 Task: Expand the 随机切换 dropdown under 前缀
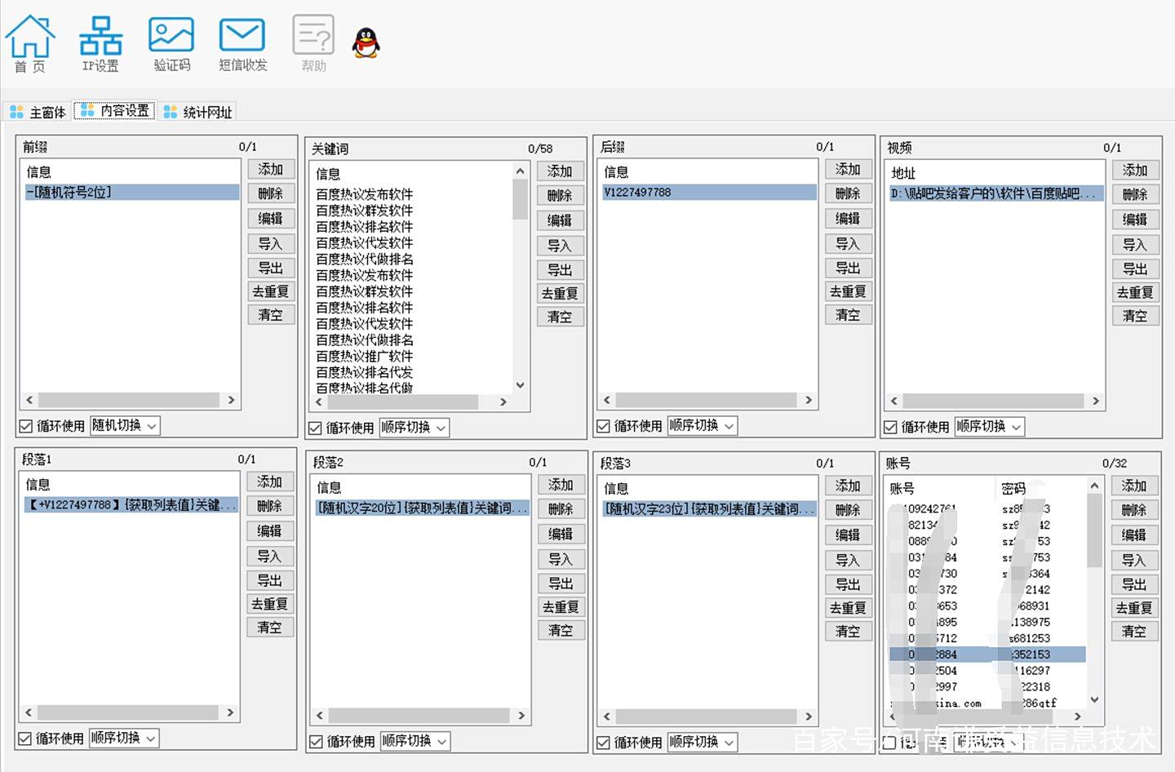point(125,425)
